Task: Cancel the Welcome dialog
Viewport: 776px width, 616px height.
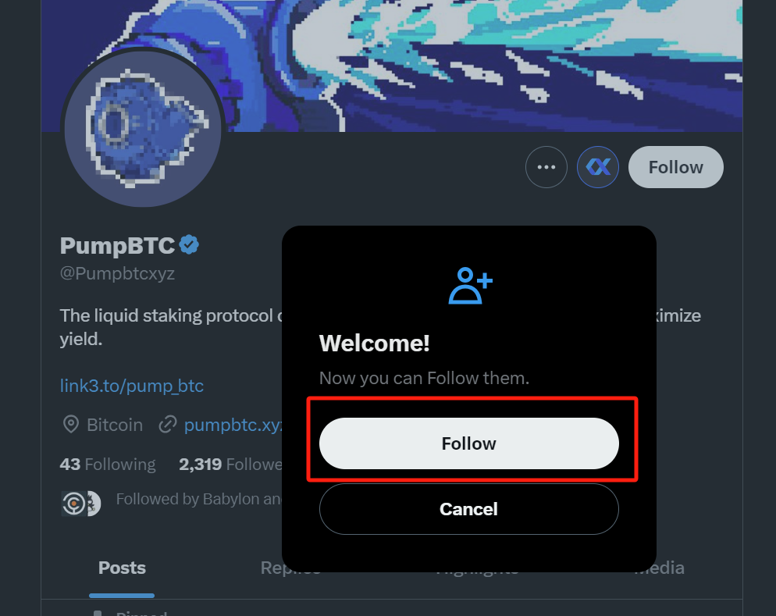Action: click(x=468, y=509)
